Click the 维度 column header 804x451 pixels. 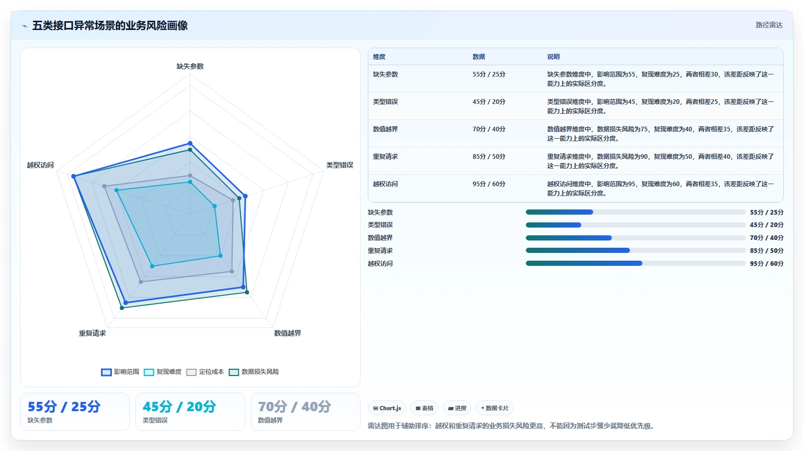[x=379, y=57]
